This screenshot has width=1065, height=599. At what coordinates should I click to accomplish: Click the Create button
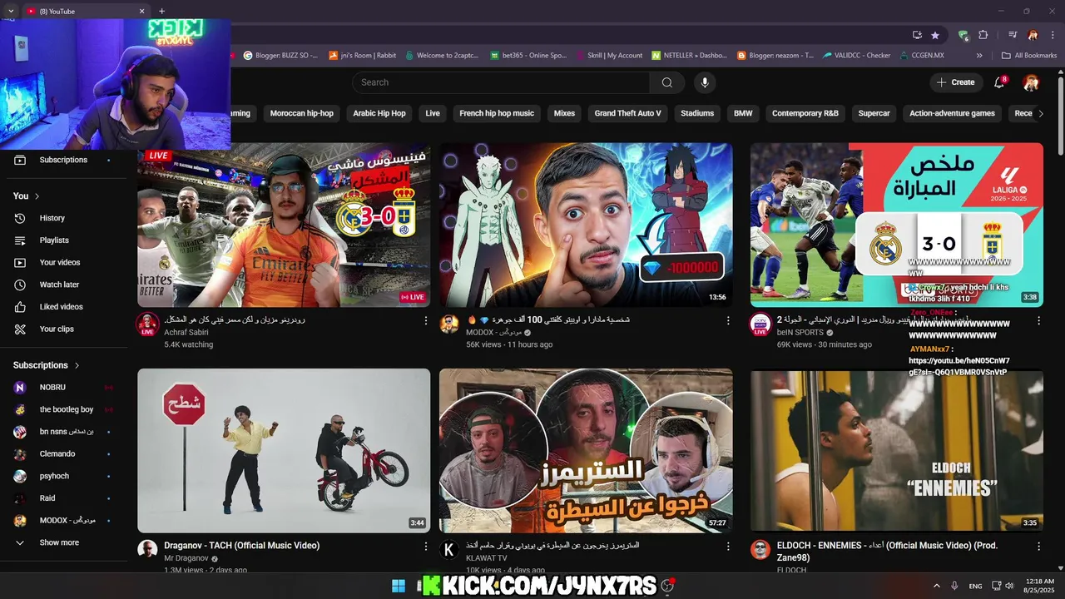955,82
